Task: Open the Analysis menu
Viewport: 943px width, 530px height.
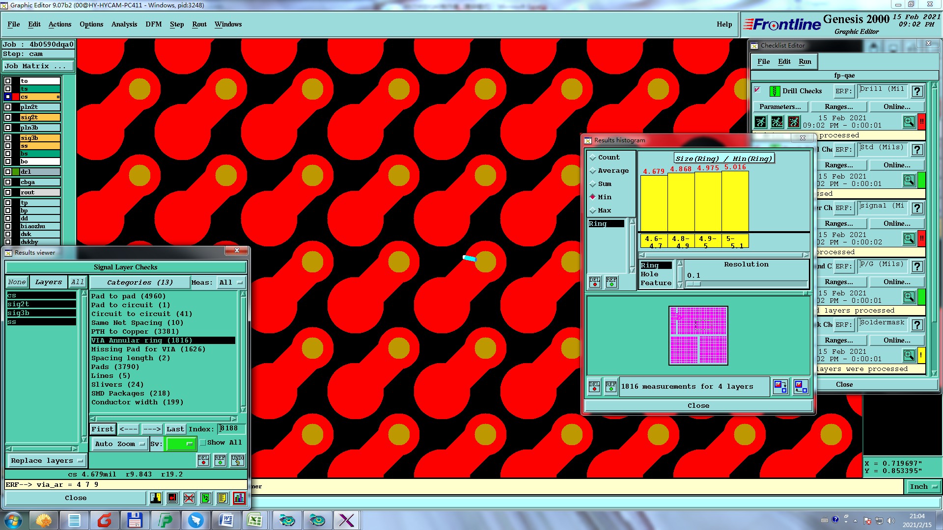Action: tap(124, 24)
